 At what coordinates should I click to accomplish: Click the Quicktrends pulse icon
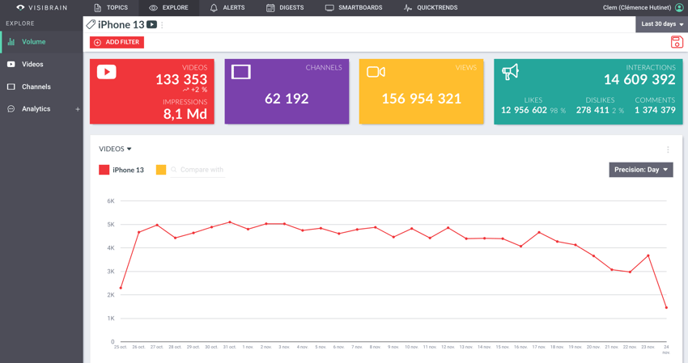pos(408,8)
